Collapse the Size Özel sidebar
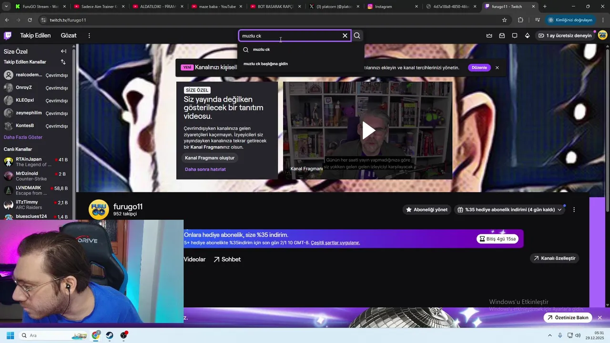This screenshot has height=343, width=610. [x=63, y=51]
